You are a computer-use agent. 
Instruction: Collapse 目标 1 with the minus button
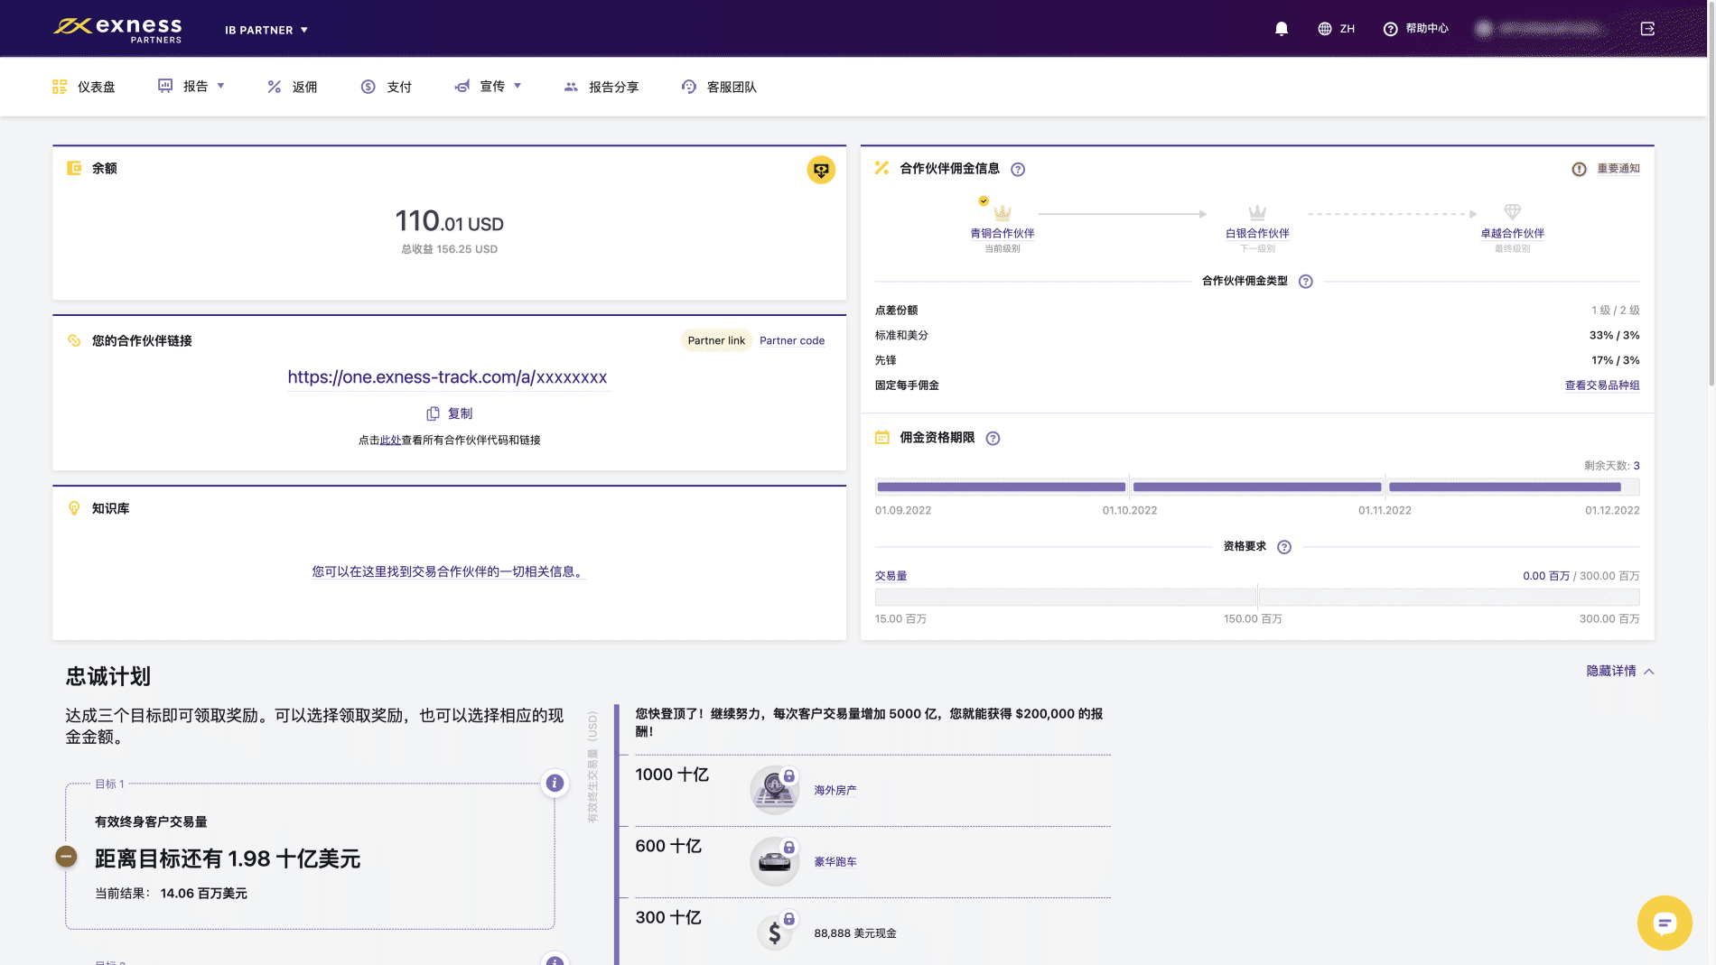[x=66, y=857]
